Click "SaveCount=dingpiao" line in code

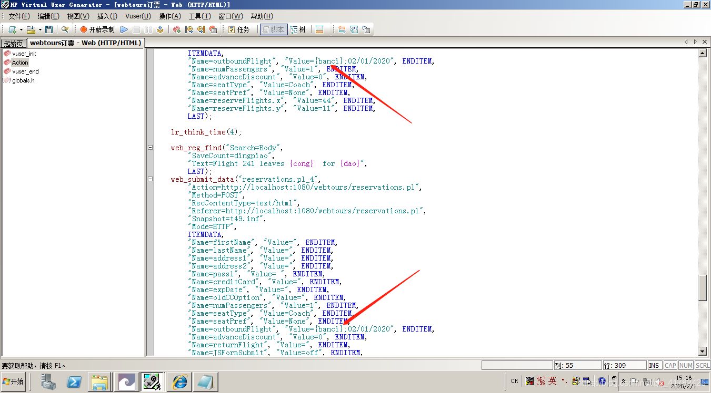(x=232, y=156)
